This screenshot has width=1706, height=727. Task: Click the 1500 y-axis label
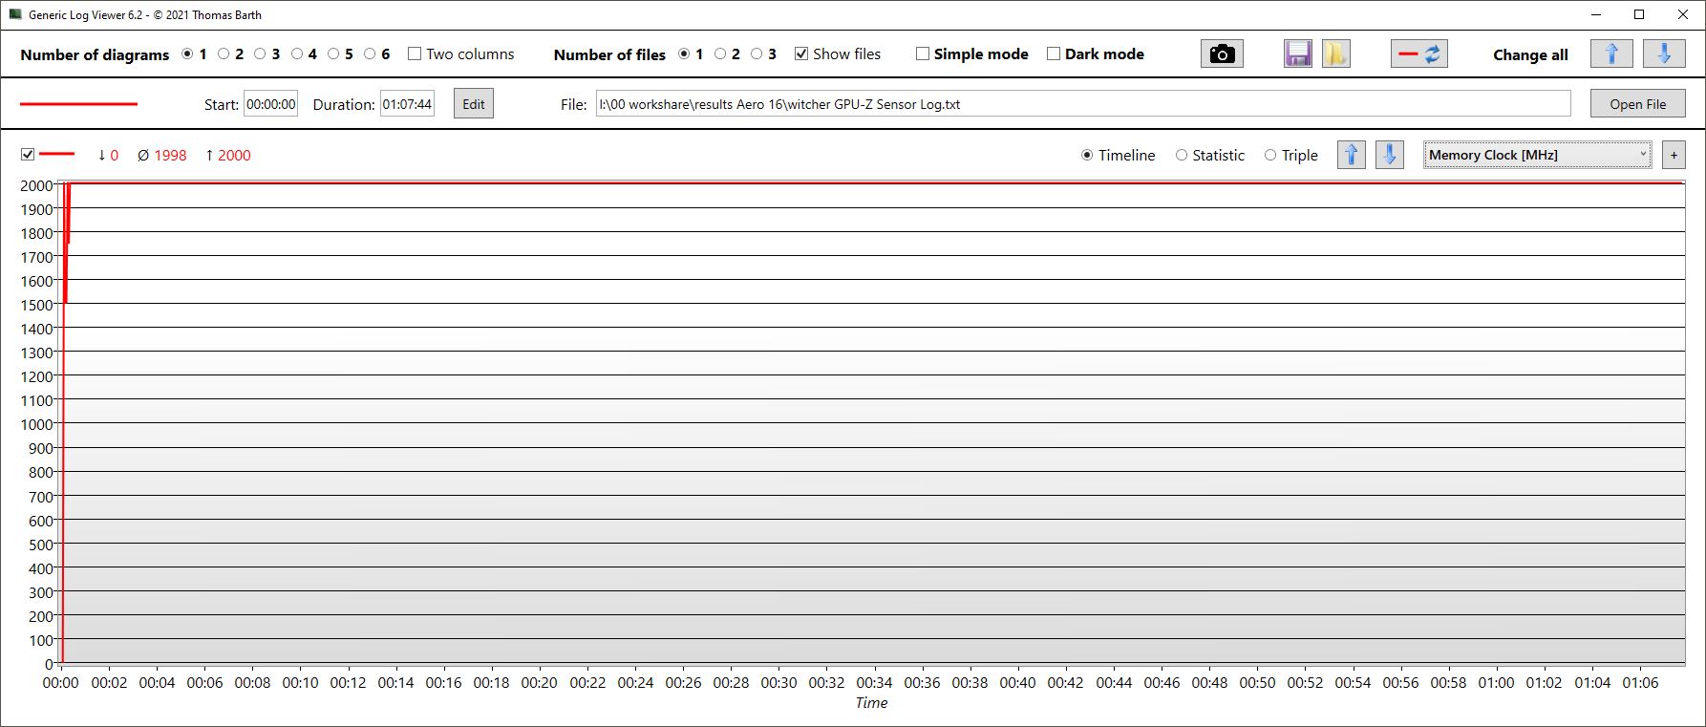36,305
